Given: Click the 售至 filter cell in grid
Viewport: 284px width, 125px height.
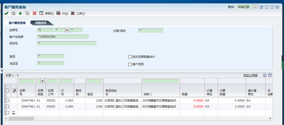Looking at the screenshot, I should pos(94,81).
